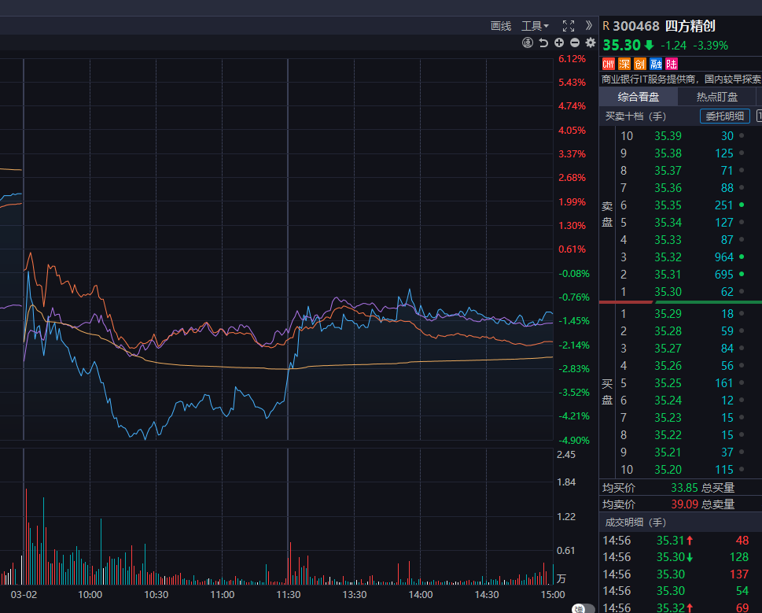Click the CNY currency badge
Viewport: 762px width, 613px height.
609,64
